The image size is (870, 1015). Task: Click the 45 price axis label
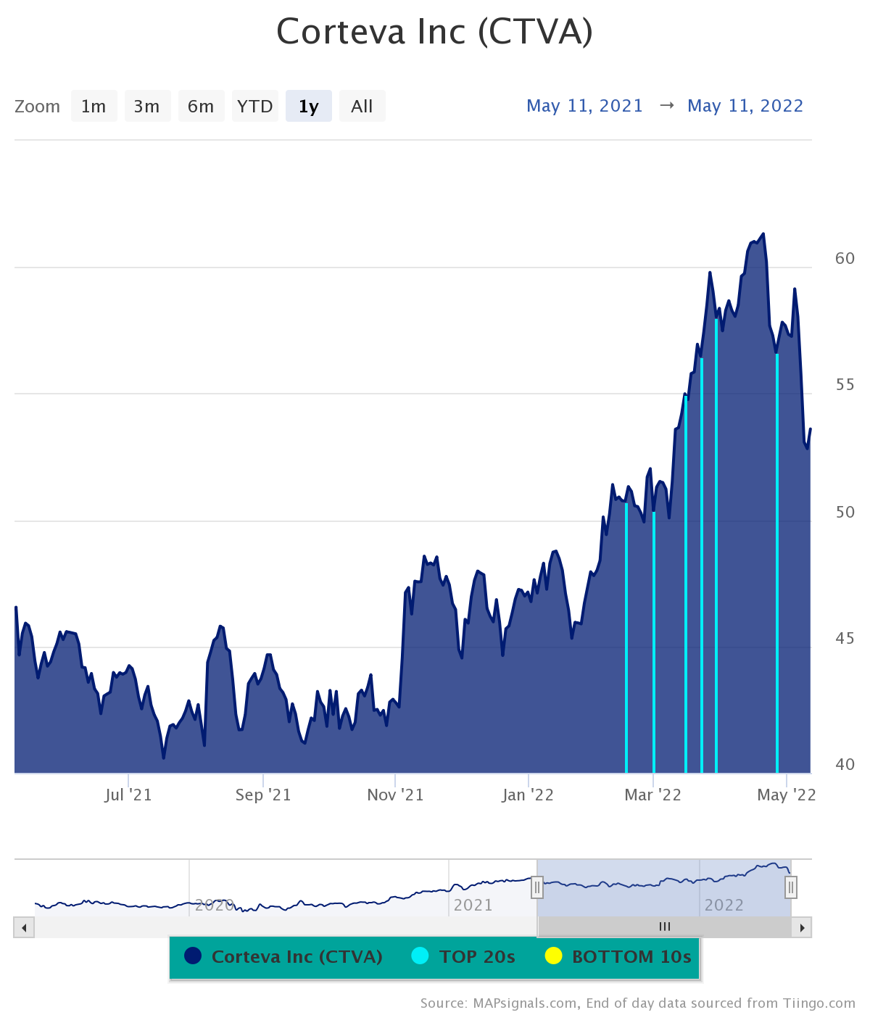[845, 638]
